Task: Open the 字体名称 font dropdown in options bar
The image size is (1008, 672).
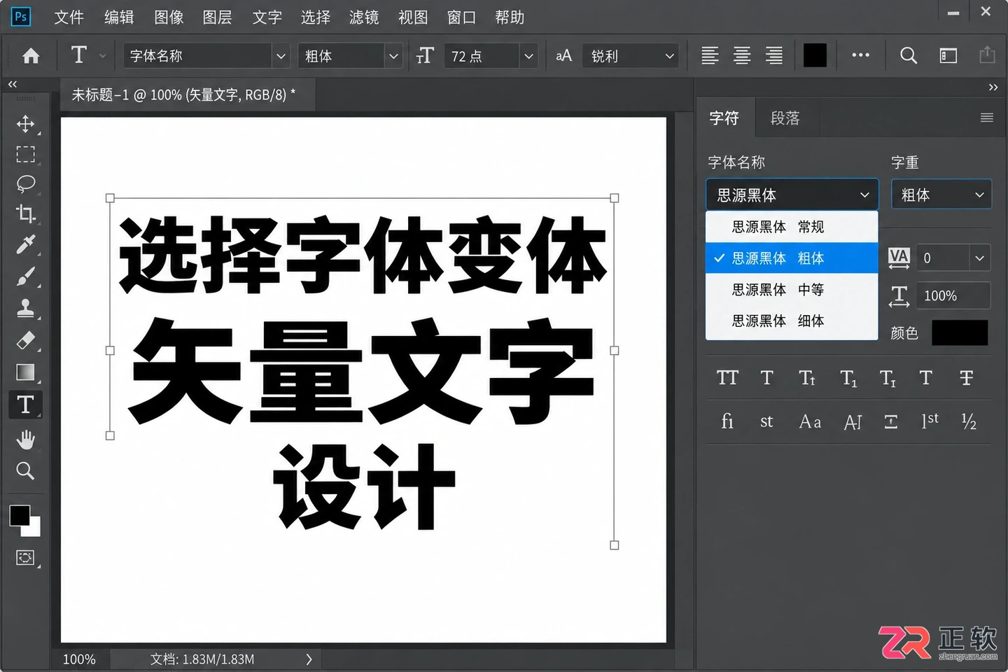Action: pyautogui.click(x=207, y=56)
